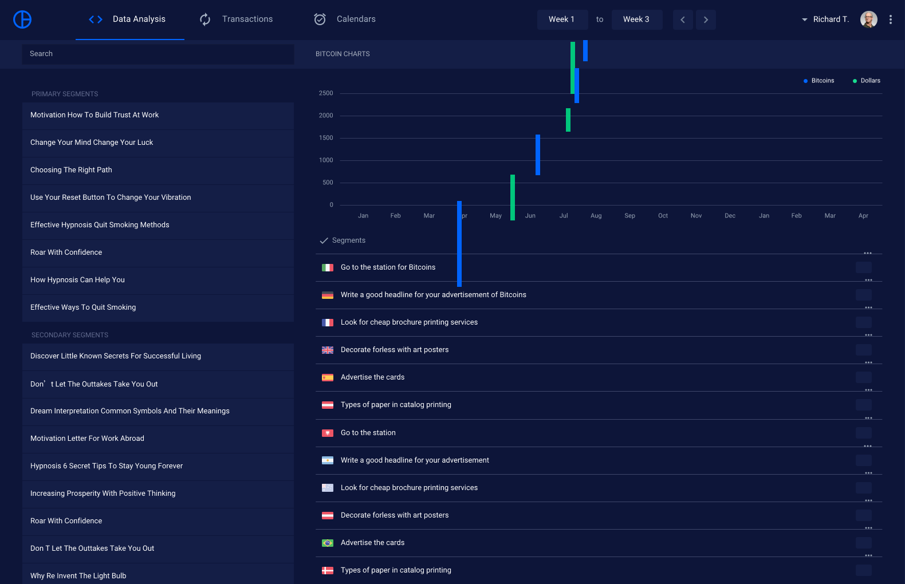Click the United Kingdom flag icon

coord(328,350)
